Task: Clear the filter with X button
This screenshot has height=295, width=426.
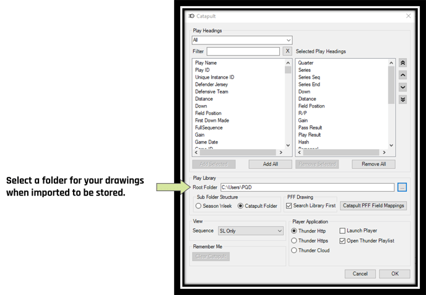Action: [x=287, y=51]
